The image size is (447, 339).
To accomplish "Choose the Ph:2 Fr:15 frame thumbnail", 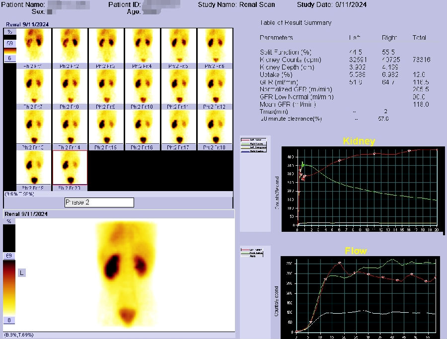I will (x=106, y=128).
